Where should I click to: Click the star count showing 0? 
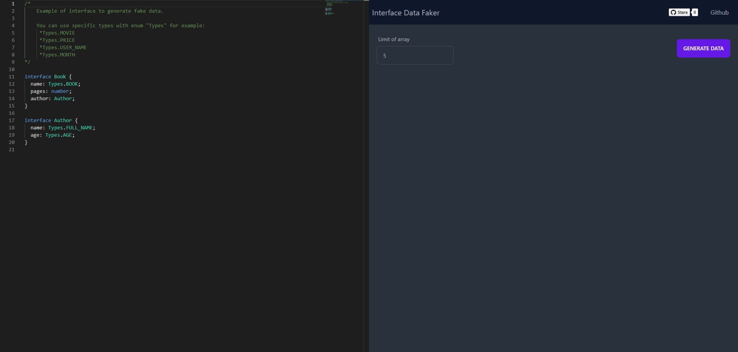pyautogui.click(x=694, y=12)
